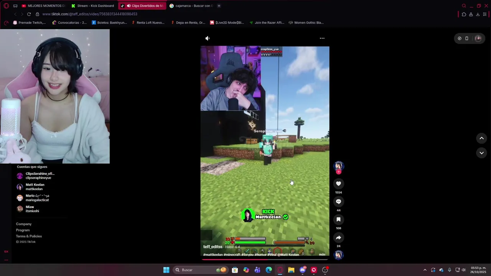Open the Women Gothic bookmark
The image size is (491, 276).
[306, 23]
